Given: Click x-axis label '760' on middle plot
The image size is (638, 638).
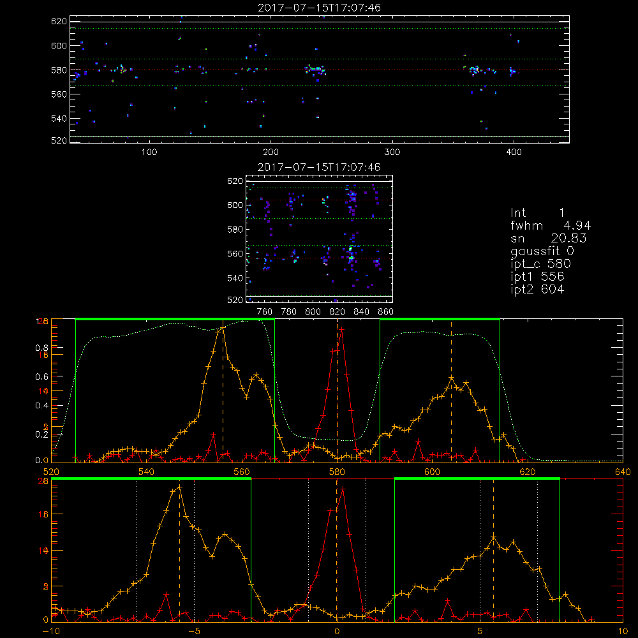Looking at the screenshot, I should [265, 312].
